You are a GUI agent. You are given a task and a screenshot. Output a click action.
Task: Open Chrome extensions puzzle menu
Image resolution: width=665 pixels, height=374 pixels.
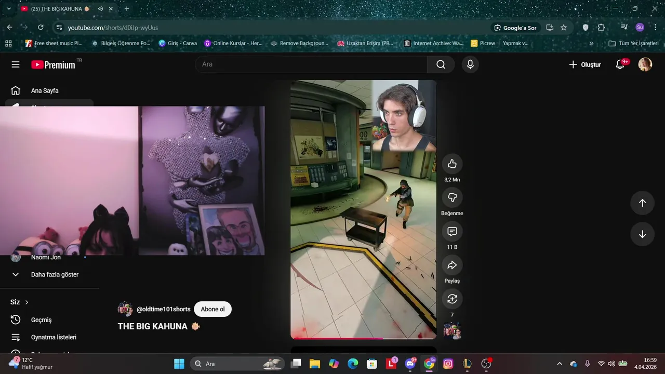[601, 28]
